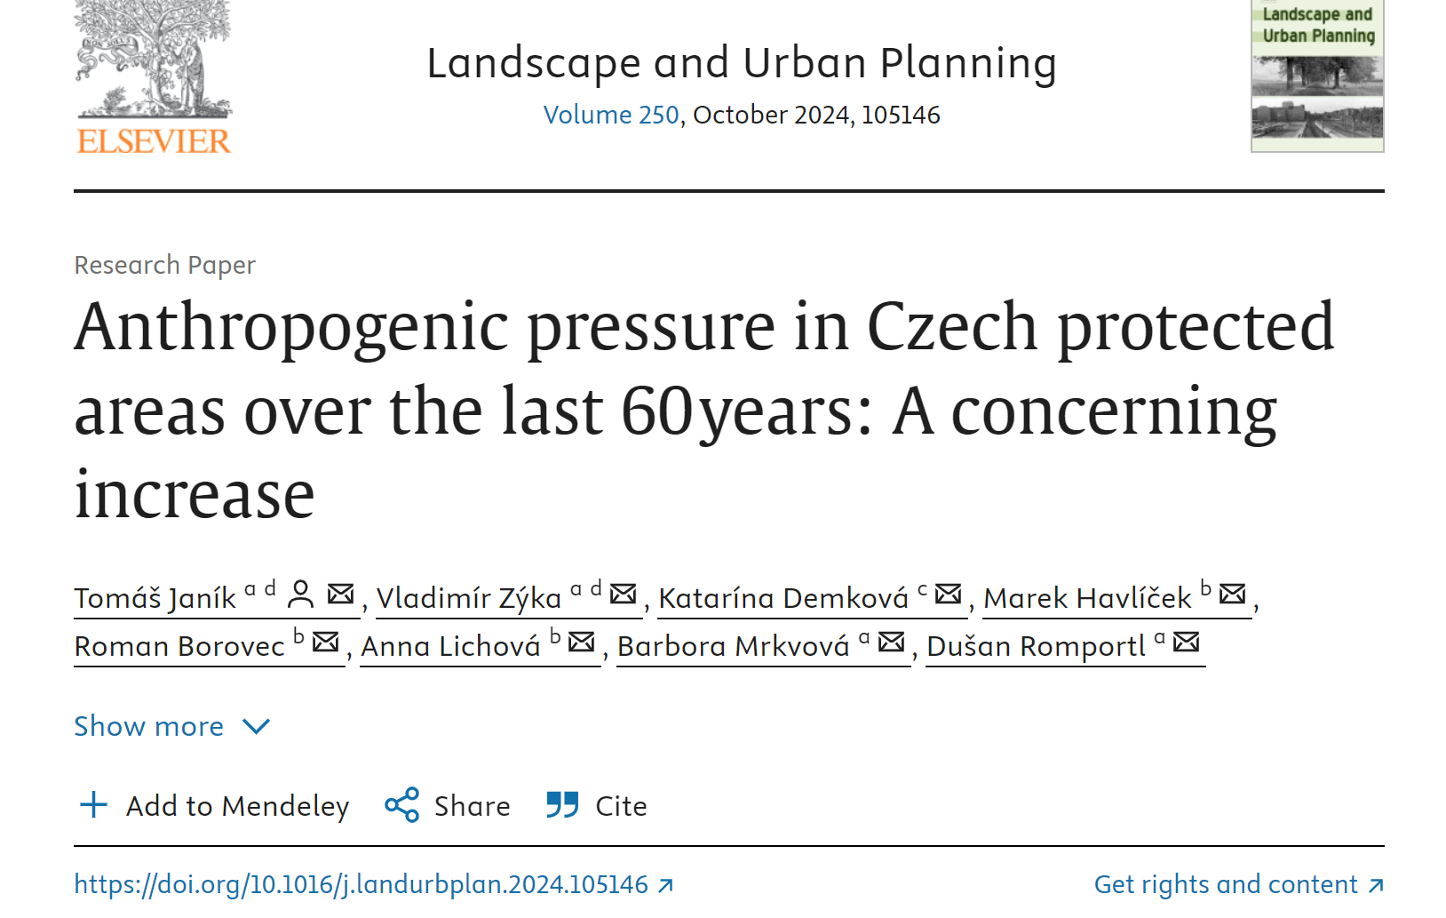Click the envelope icon after Dušan Romportl
The width and height of the screenshot is (1446, 918).
[1187, 642]
